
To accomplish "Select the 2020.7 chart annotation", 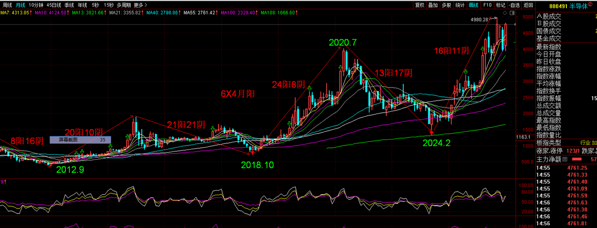I will pos(342,42).
